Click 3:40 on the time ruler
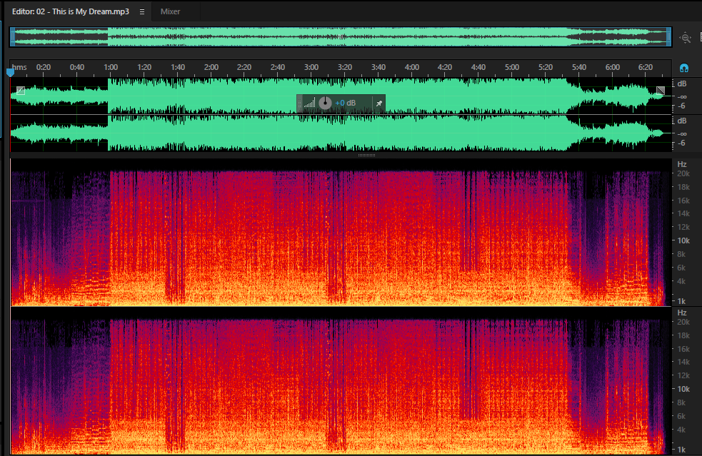The image size is (702, 456). tap(378, 68)
